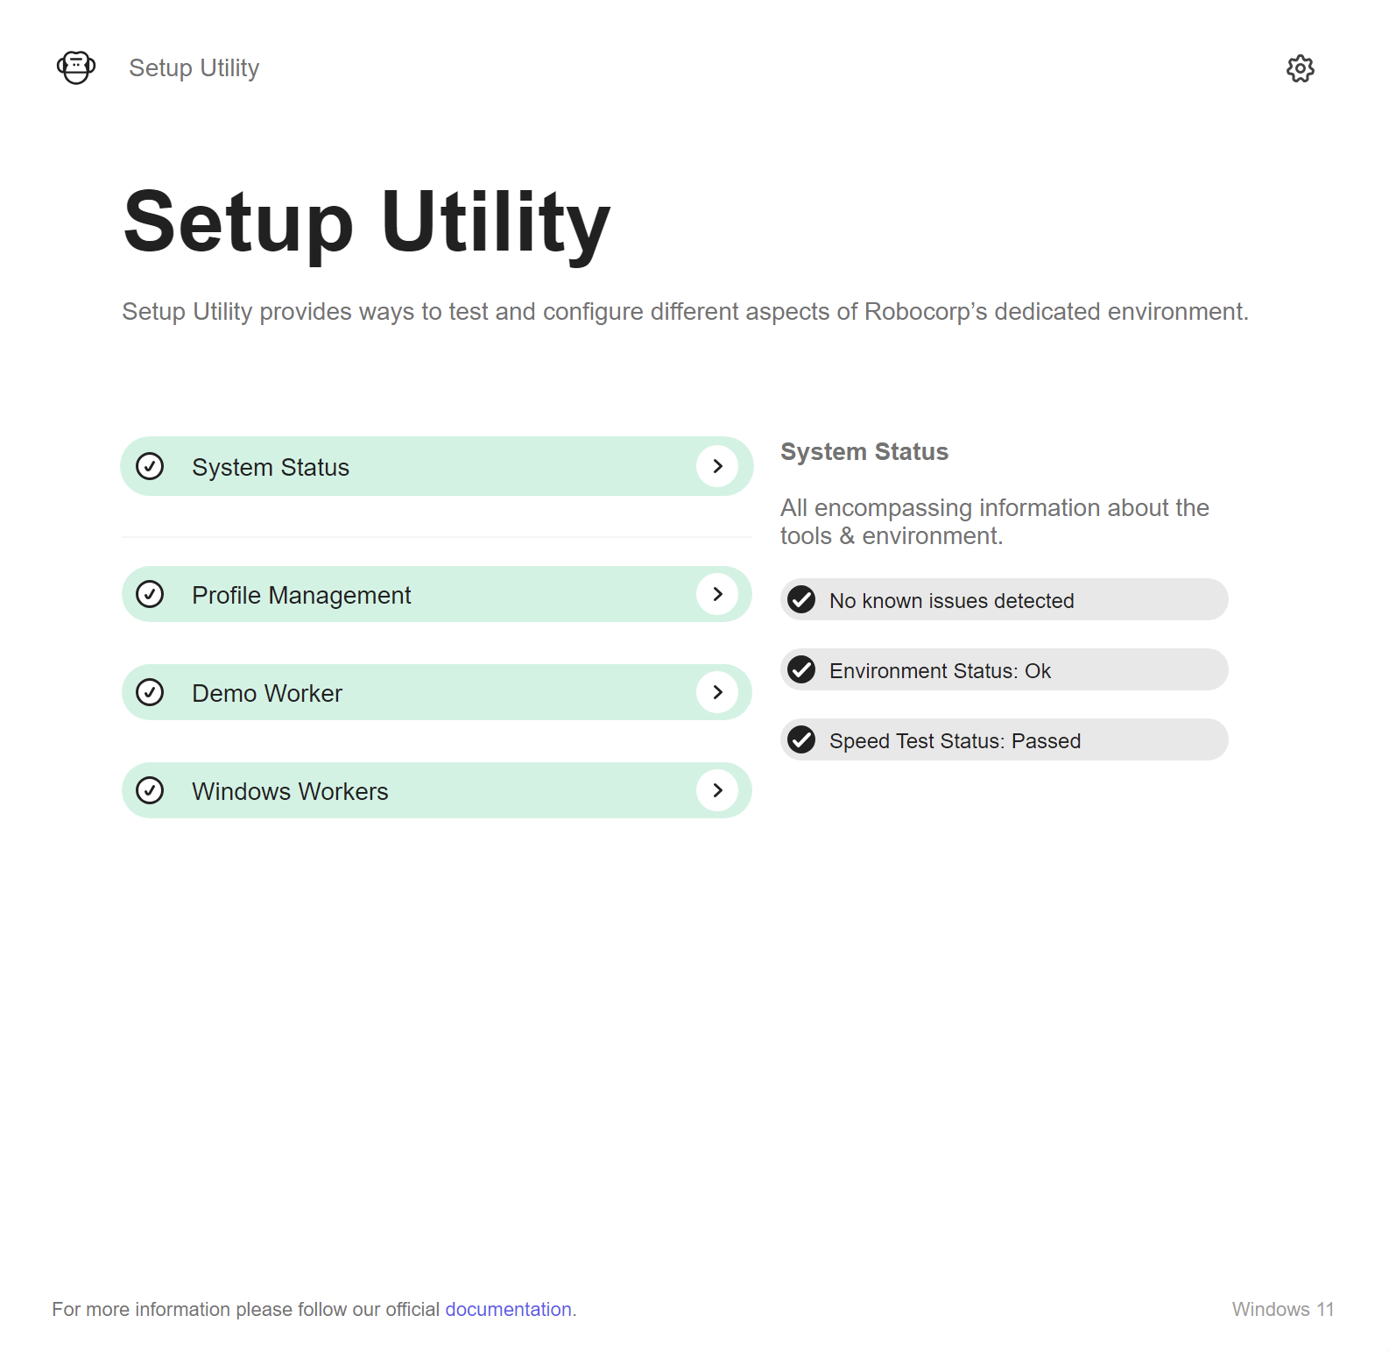This screenshot has height=1351, width=1389.
Task: Click the check circle icon beside Demo Worker
Action: [150, 692]
